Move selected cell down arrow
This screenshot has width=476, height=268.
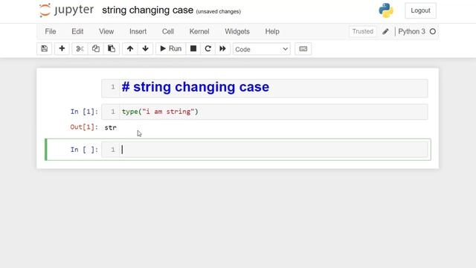click(146, 48)
